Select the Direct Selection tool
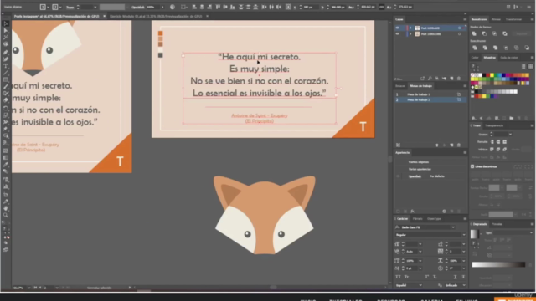536x301 pixels. (6, 30)
